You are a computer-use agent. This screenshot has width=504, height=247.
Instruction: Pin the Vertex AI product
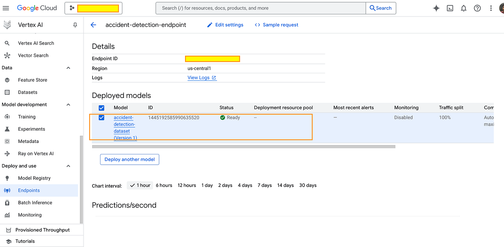tap(75, 25)
